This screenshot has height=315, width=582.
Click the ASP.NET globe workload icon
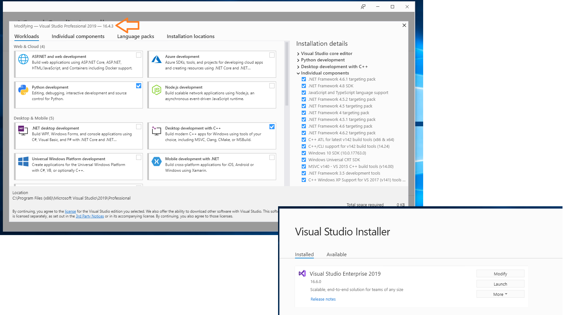[23, 59]
